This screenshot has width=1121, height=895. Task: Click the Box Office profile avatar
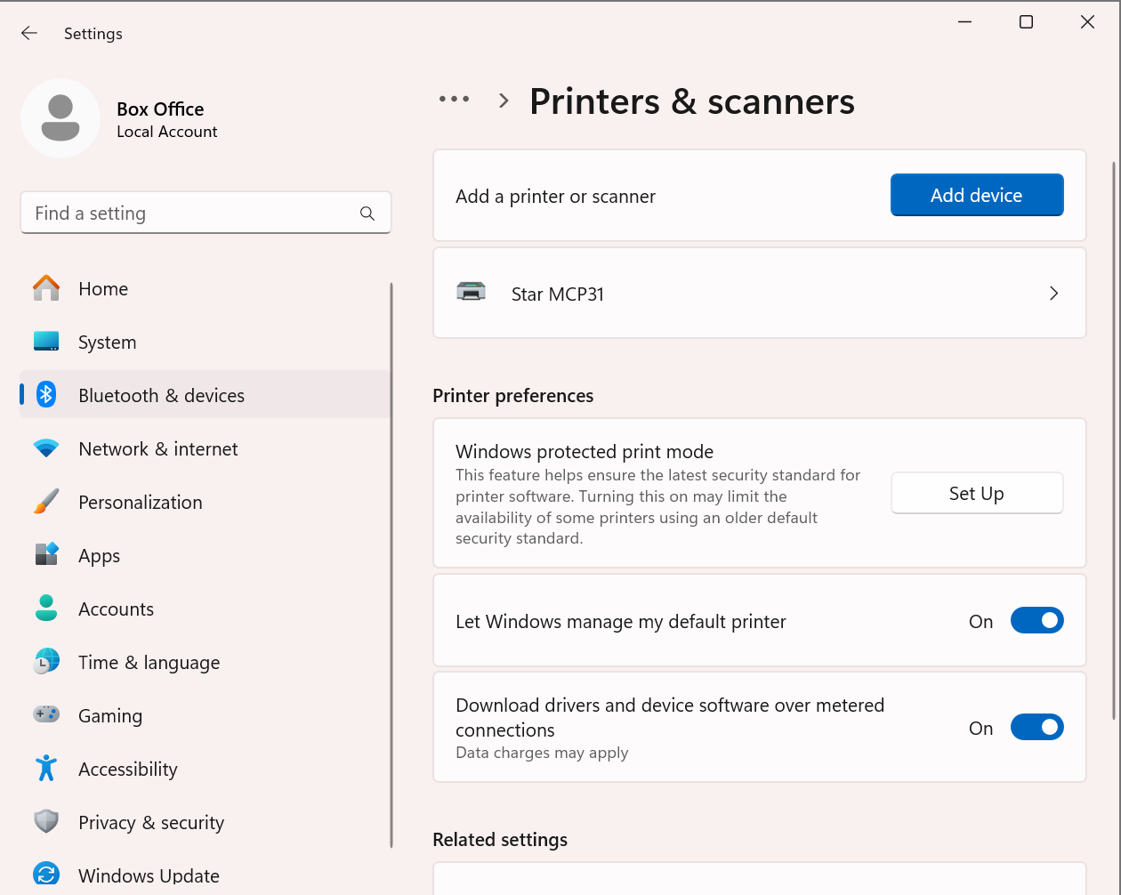60,118
